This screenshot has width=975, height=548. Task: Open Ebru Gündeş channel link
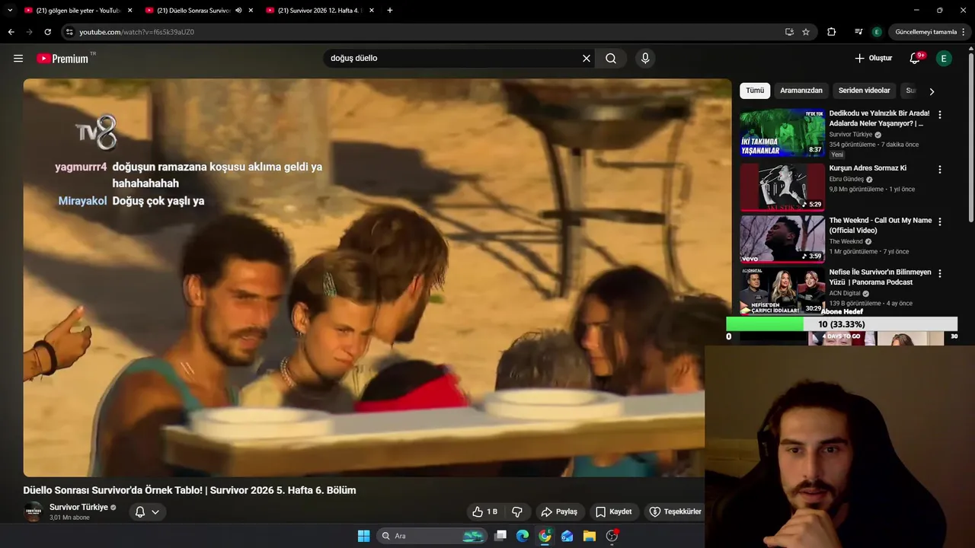pyautogui.click(x=846, y=180)
